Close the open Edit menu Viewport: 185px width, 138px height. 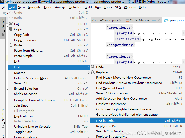point(12,7)
